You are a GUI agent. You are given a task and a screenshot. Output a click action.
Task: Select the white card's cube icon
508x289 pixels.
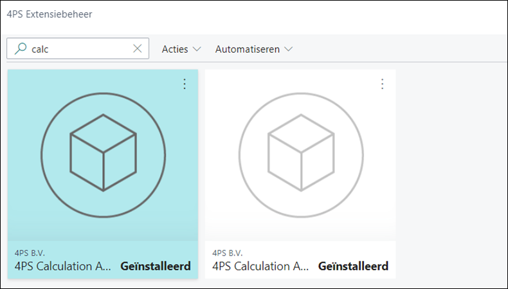click(x=301, y=155)
